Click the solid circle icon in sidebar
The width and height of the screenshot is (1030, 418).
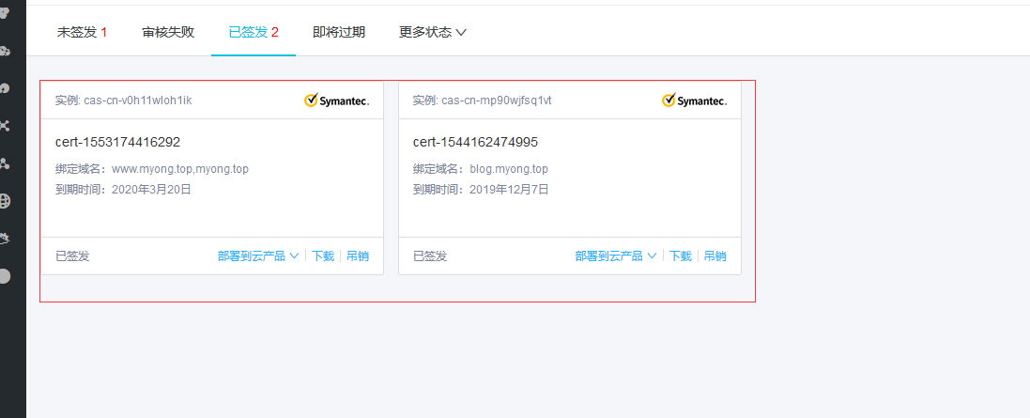point(5,276)
